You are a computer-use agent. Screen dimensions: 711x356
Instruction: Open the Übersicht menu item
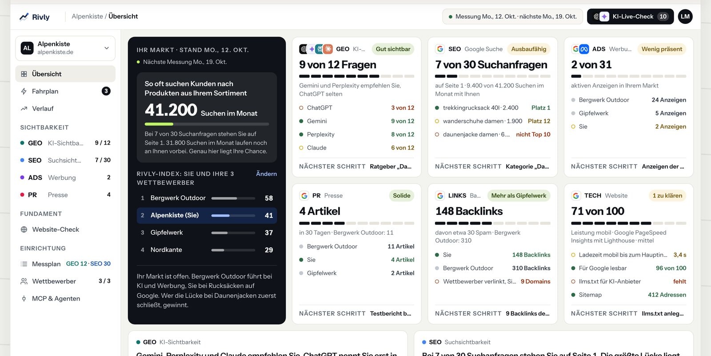[x=65, y=74]
